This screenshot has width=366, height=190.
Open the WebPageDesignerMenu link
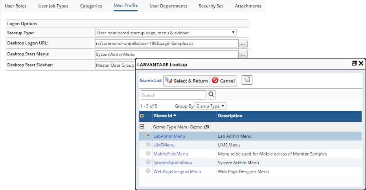[x=177, y=172]
